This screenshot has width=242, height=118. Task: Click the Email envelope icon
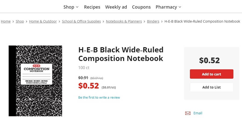pyautogui.click(x=188, y=113)
